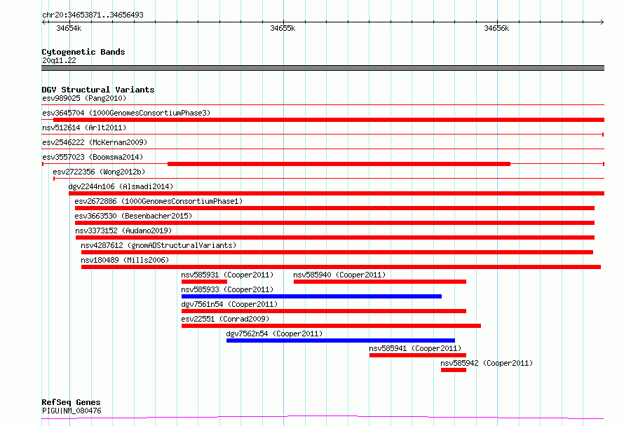Select the nsv585940 Cooper2011 red bar
Image resolution: width=624 pixels, height=426 pixels.
[380, 282]
